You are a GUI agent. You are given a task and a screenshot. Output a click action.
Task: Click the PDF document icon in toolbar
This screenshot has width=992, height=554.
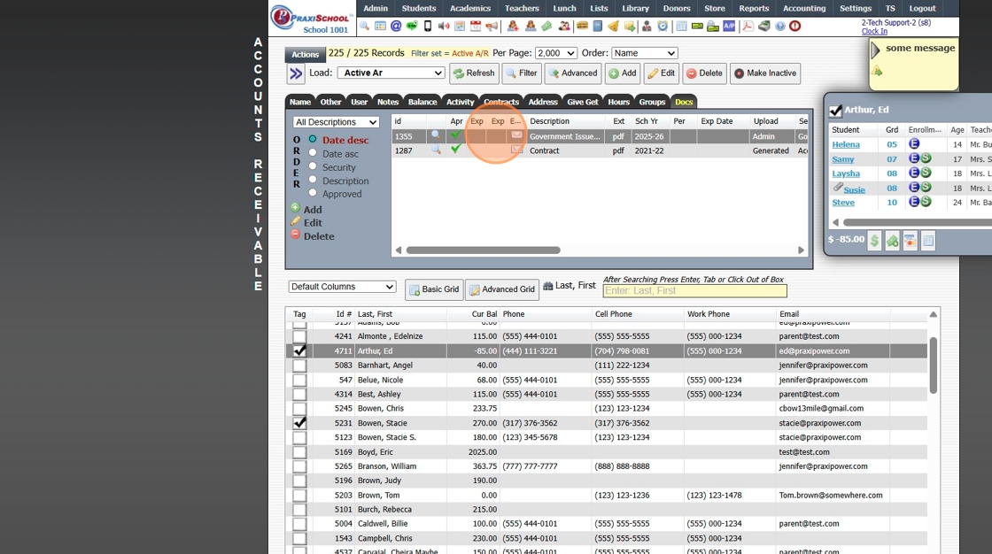point(748,27)
